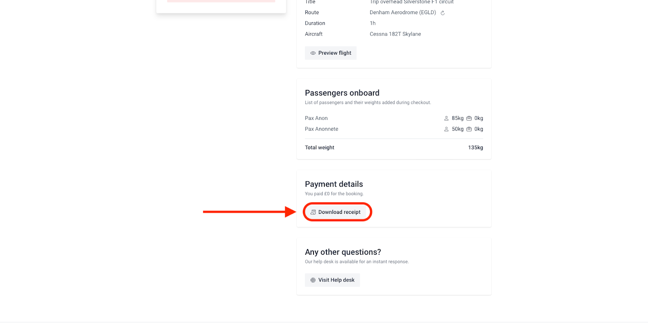Click the Total weight 135kg value
The height and width of the screenshot is (324, 648).
coord(475,147)
